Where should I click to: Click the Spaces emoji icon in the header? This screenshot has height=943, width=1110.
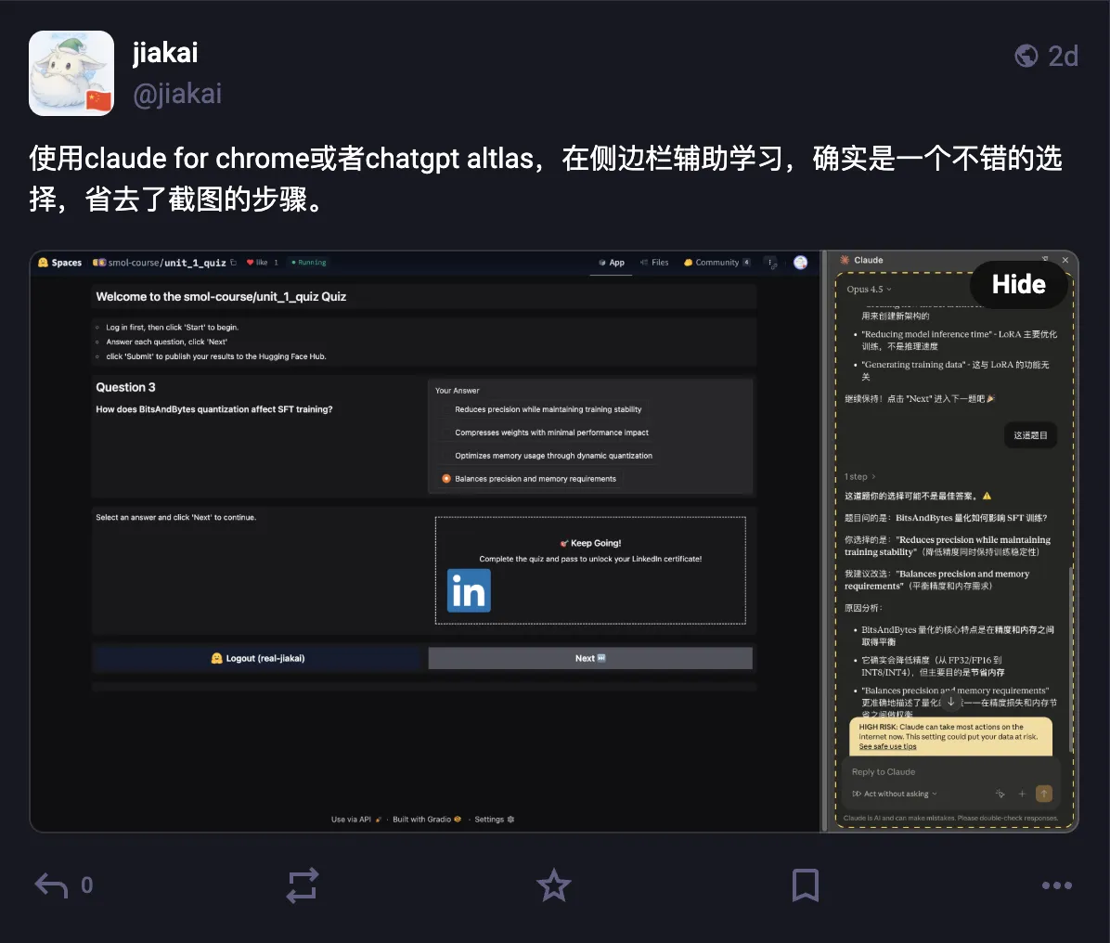pos(41,262)
